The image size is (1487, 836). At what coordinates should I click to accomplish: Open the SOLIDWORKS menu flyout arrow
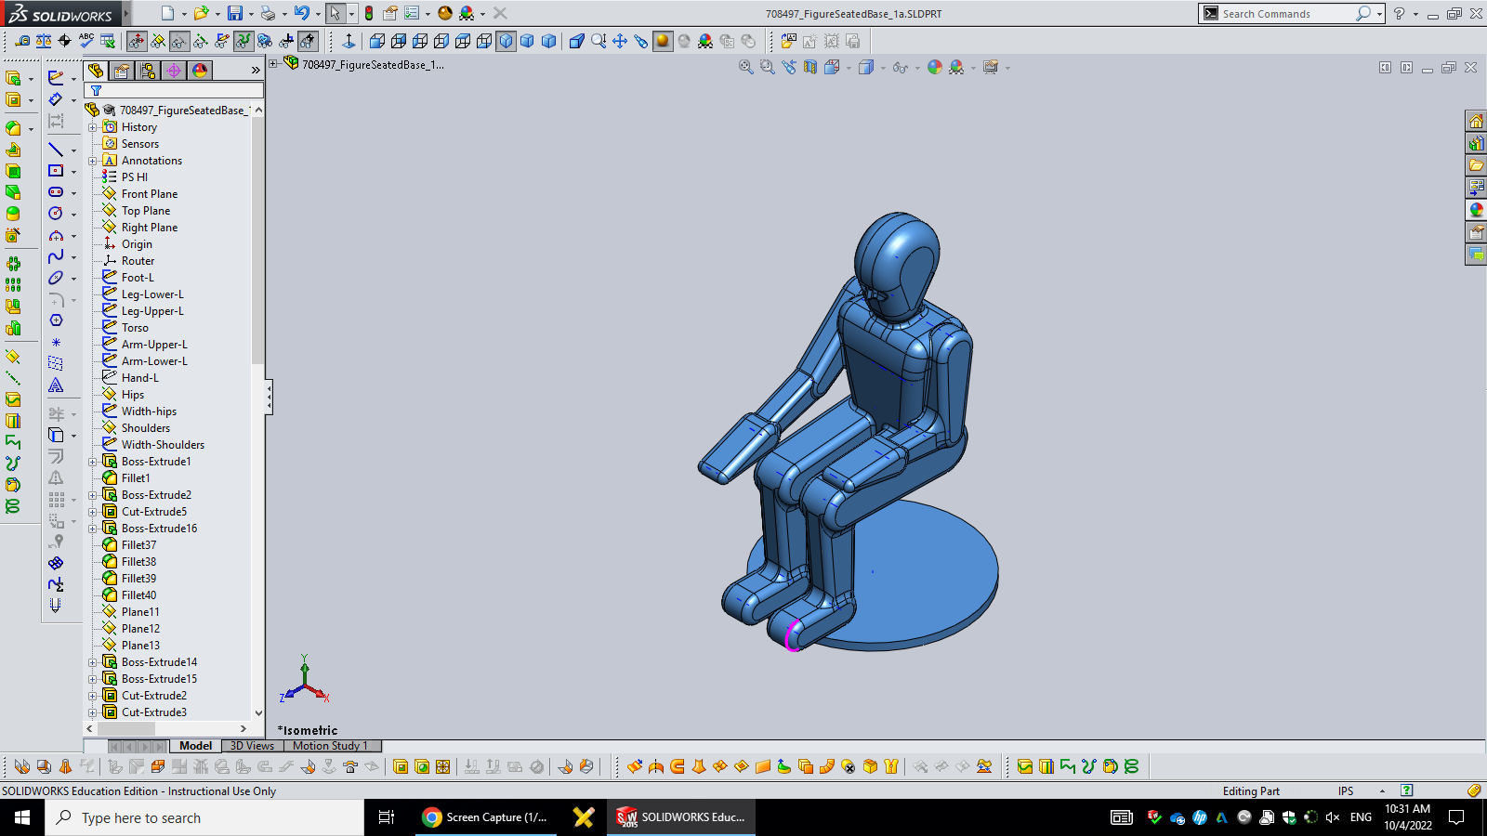point(126,13)
